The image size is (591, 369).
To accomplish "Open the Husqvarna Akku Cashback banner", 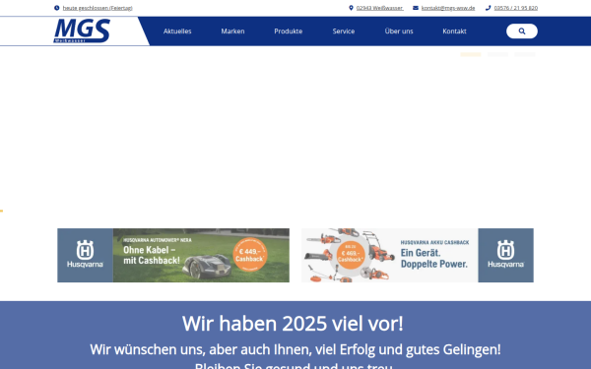I will (418, 255).
